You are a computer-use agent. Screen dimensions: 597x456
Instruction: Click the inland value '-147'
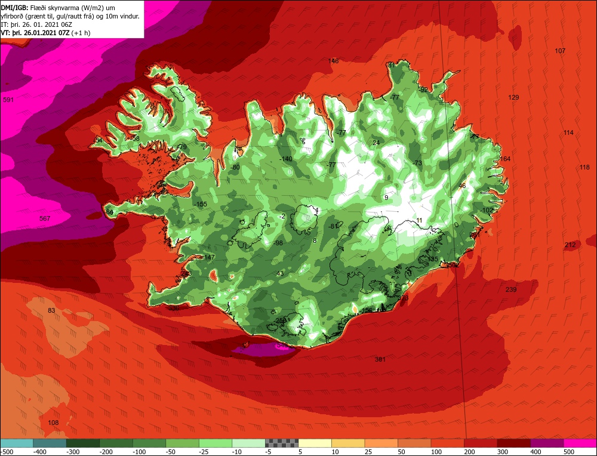[208, 257]
